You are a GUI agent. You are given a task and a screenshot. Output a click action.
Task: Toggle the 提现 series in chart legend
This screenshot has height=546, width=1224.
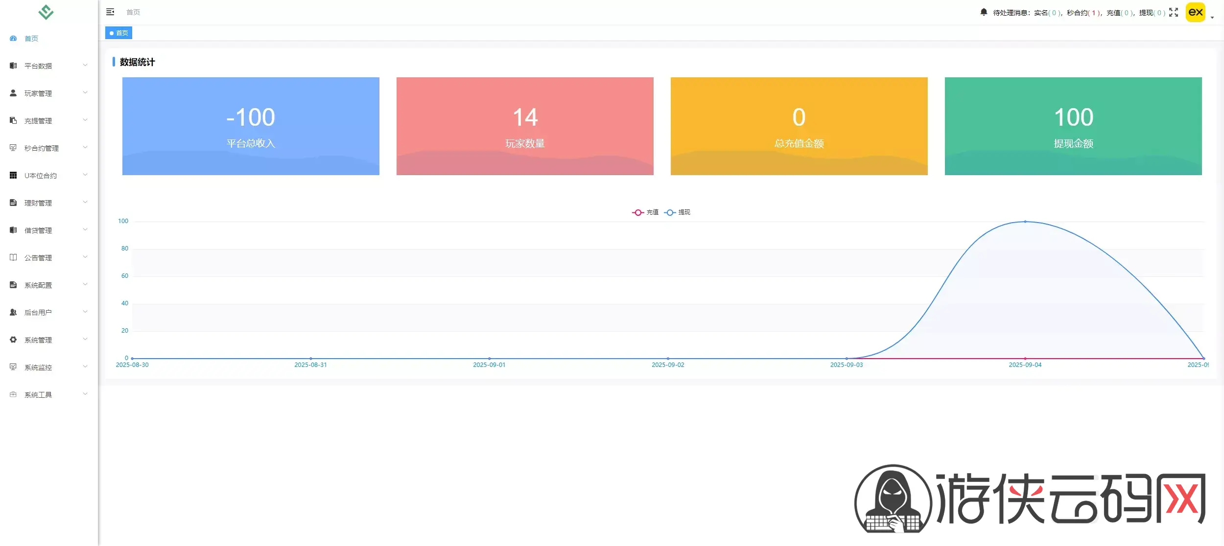[x=677, y=212]
